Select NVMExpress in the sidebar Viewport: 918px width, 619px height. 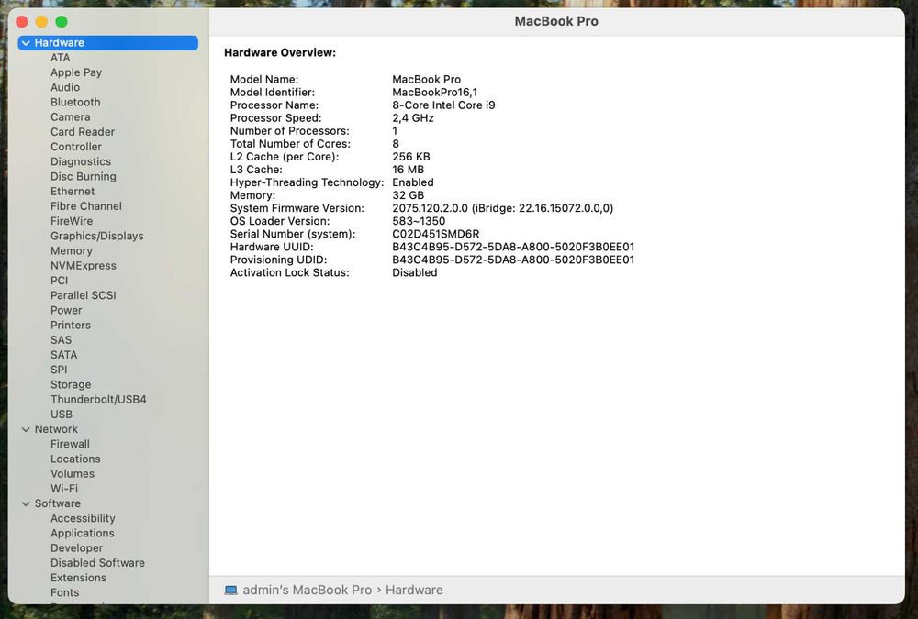[x=84, y=266]
